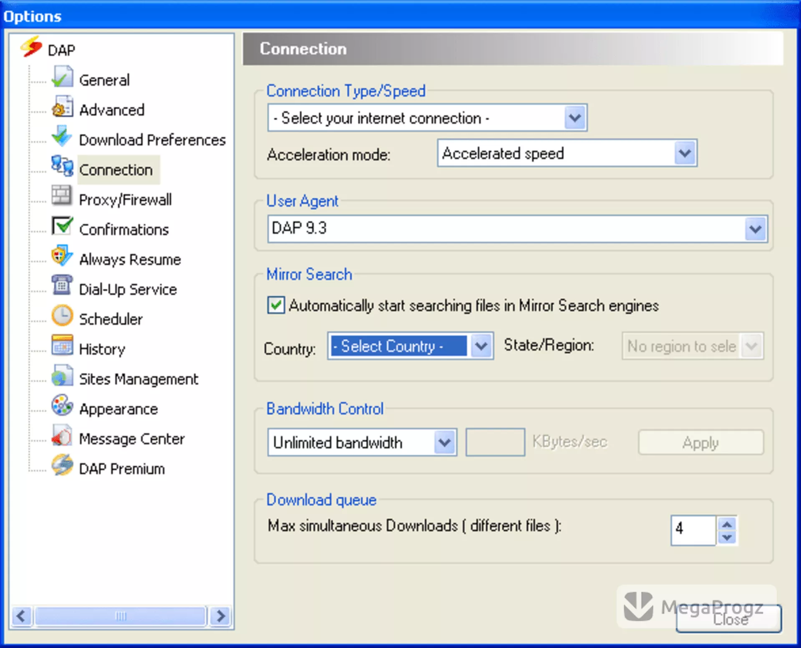Open Sites Management settings

coord(139,379)
